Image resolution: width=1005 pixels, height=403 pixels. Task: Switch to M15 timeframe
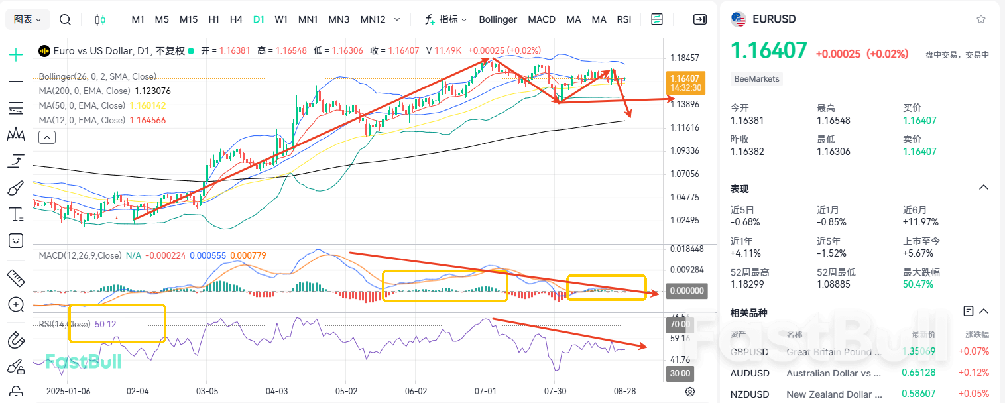click(x=189, y=19)
